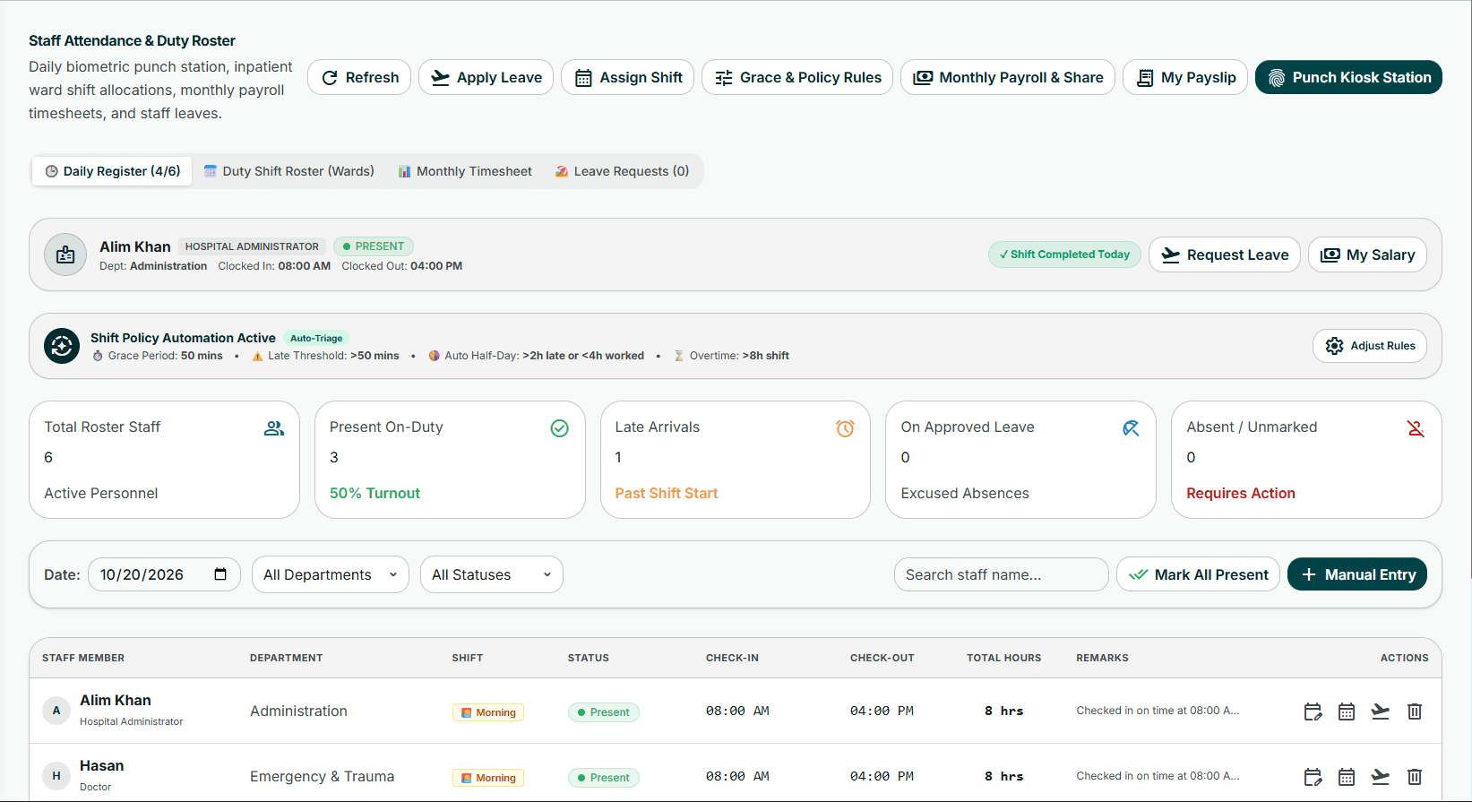
Task: Click airplane leave icon in Alim Khan's row
Action: [1381, 711]
